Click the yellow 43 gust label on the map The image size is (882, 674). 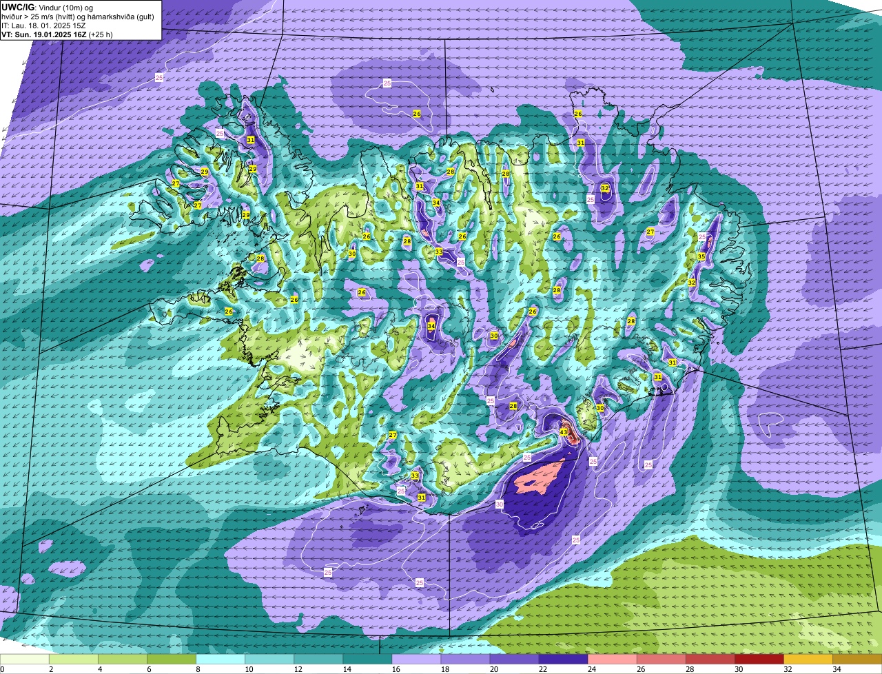564,432
